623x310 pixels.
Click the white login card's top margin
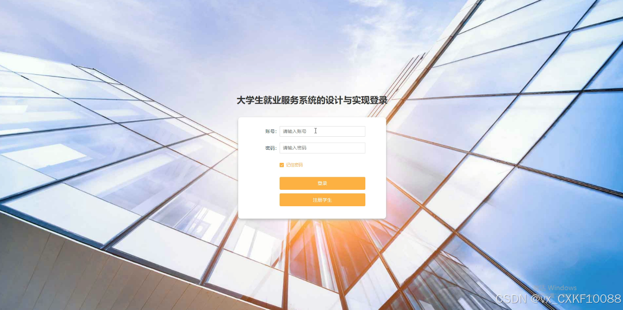[x=312, y=121]
